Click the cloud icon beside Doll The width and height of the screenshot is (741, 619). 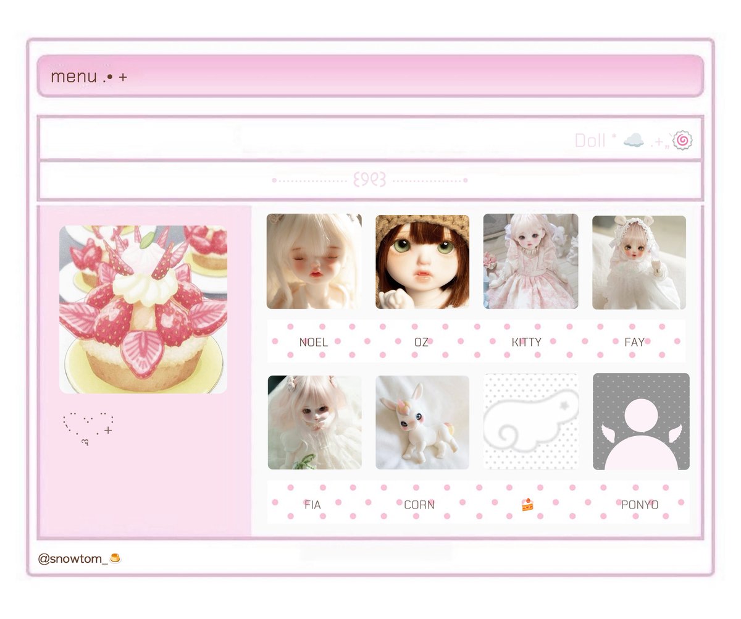coord(634,141)
